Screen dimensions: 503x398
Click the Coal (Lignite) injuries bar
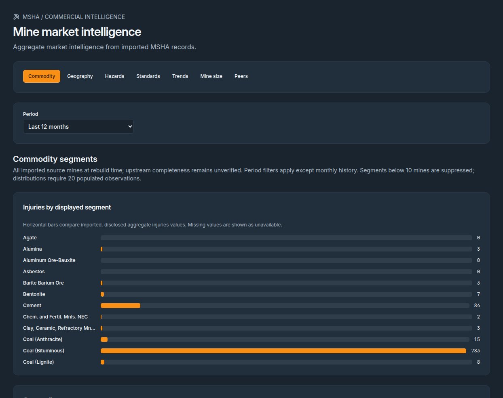point(102,362)
